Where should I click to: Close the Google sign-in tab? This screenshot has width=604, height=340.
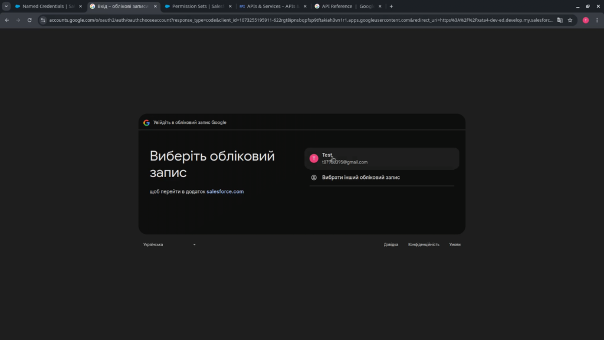coord(155,6)
